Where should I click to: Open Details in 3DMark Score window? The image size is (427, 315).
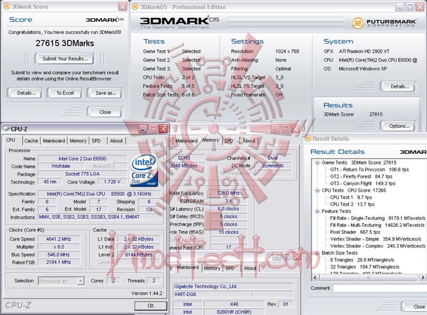pyautogui.click(x=26, y=93)
